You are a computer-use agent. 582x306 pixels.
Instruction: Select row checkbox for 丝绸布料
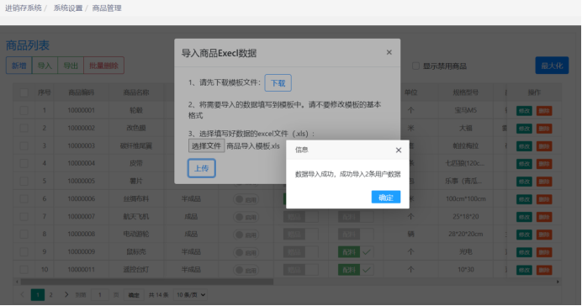(x=24, y=198)
